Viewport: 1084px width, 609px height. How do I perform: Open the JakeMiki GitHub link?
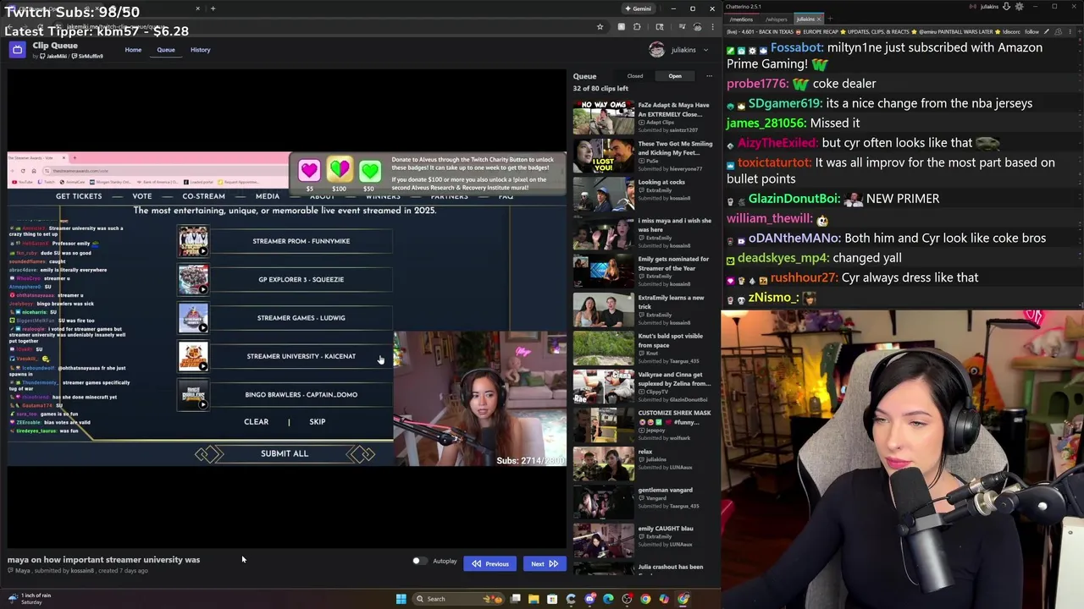pos(53,56)
